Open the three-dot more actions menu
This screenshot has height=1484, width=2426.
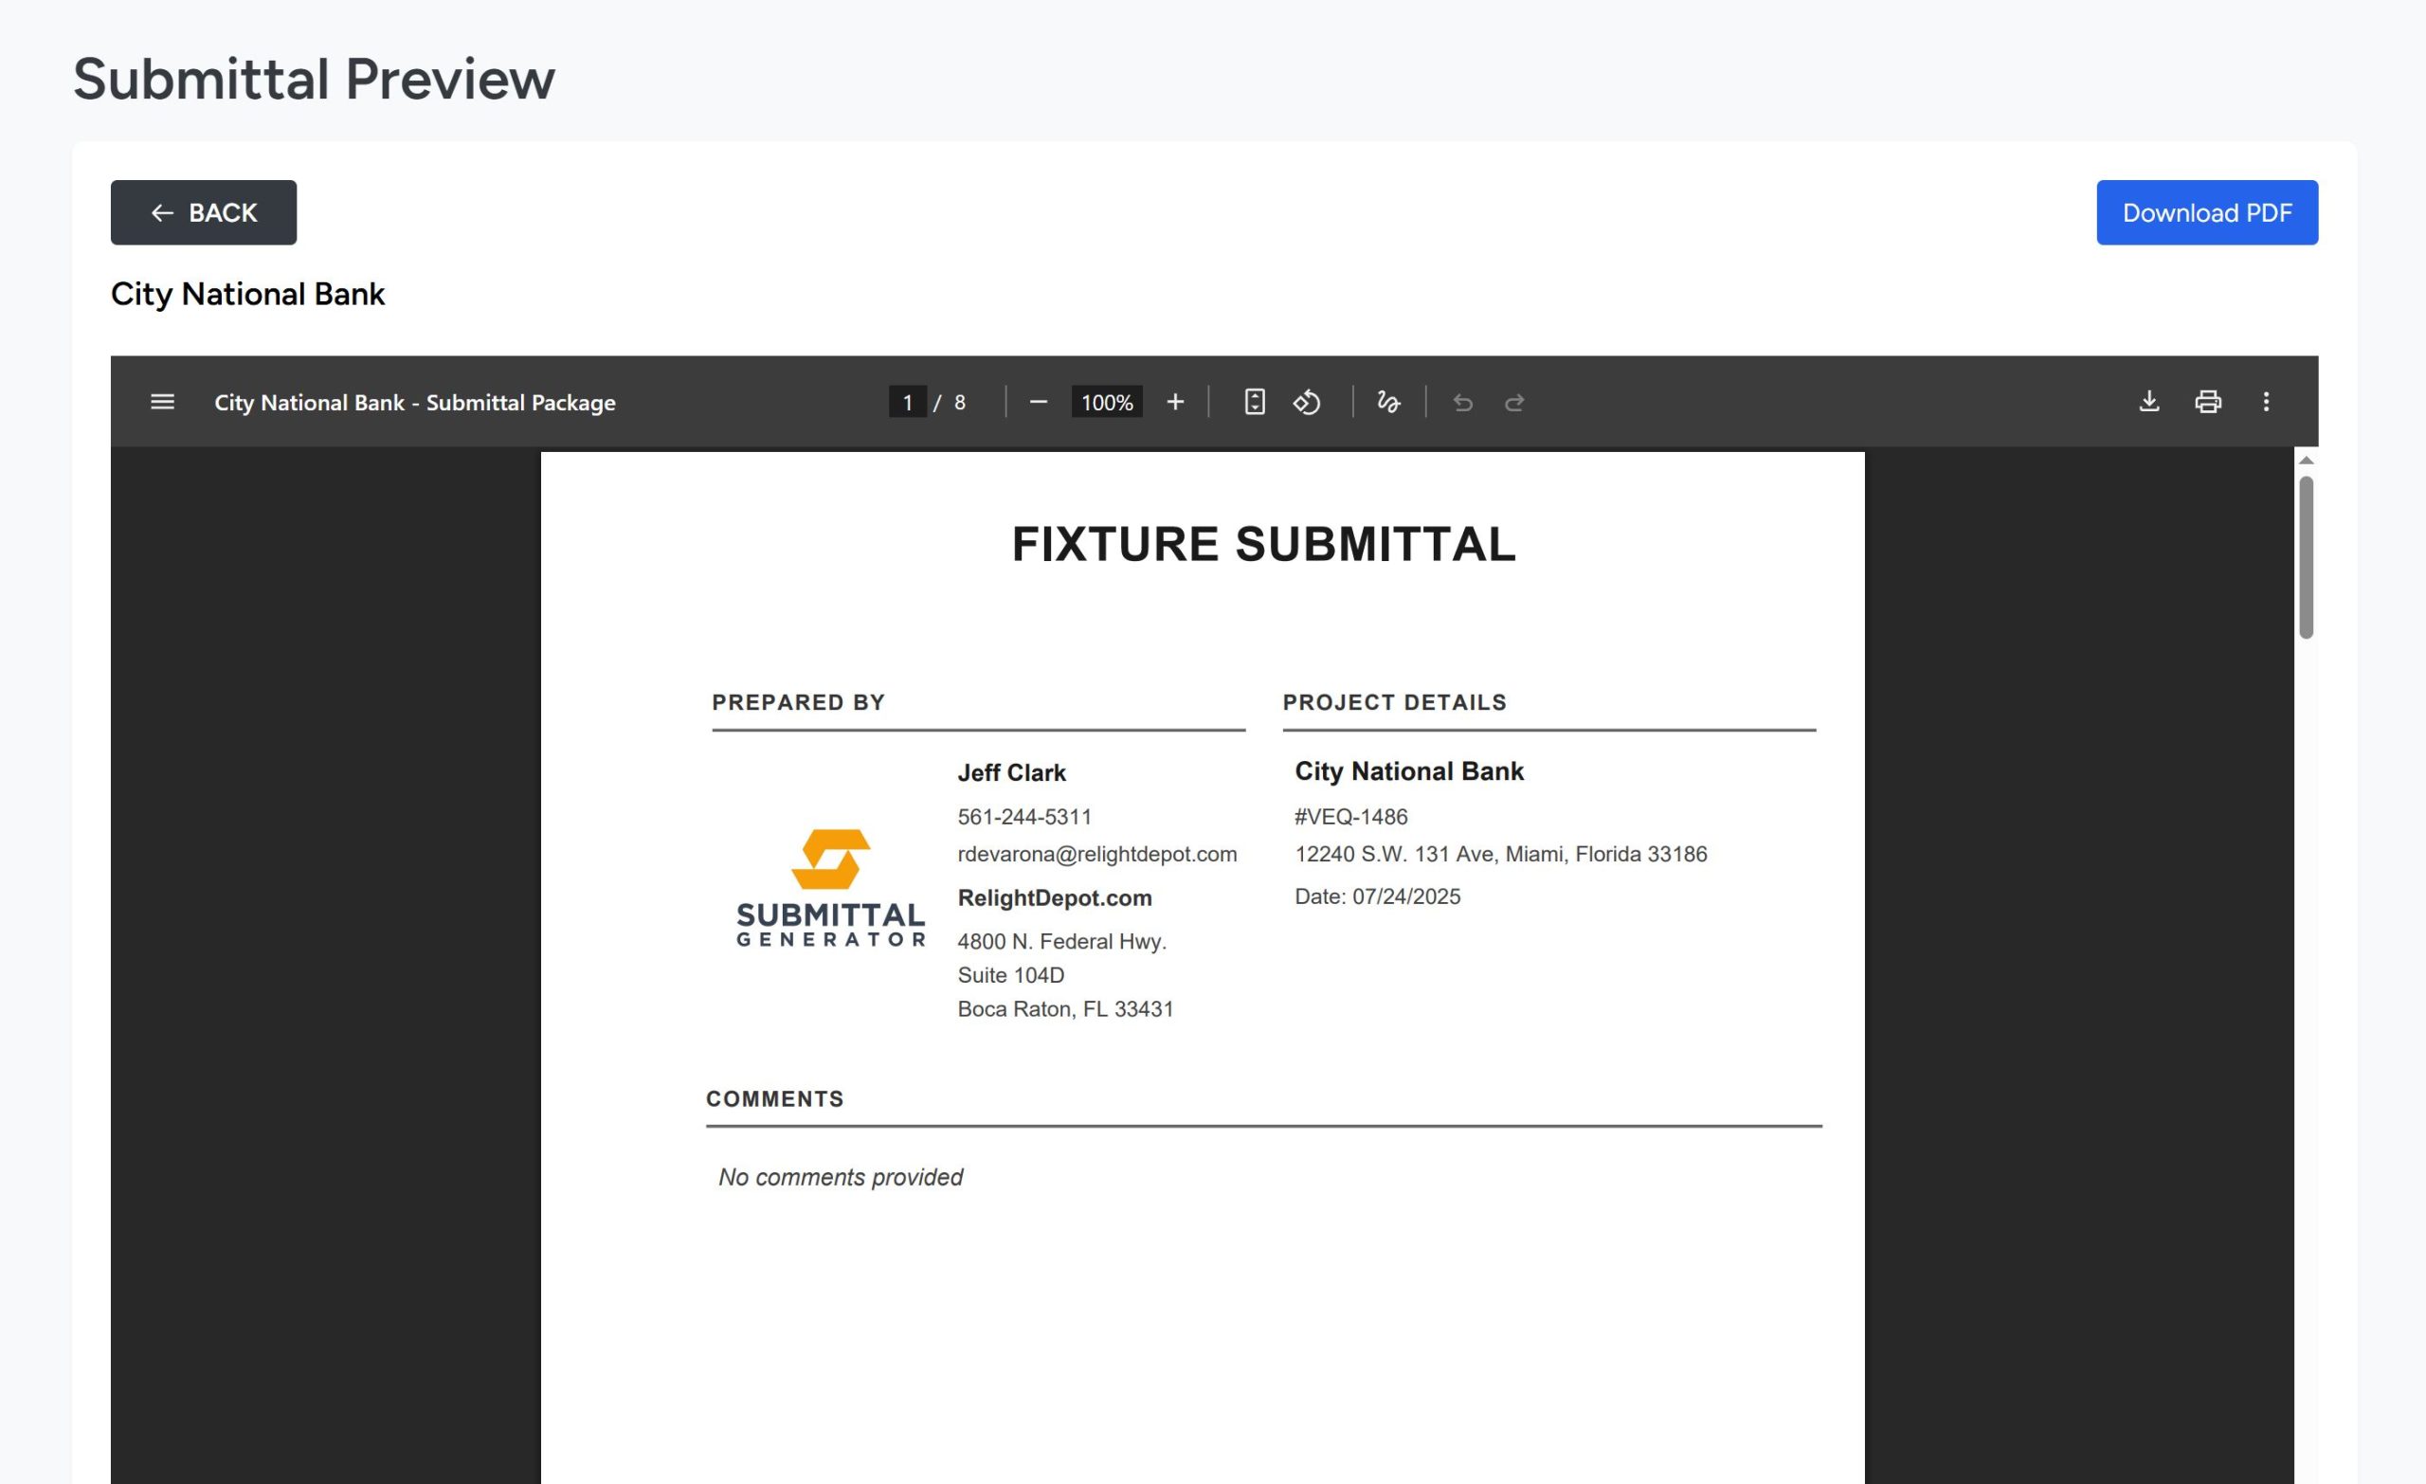[x=2266, y=402]
